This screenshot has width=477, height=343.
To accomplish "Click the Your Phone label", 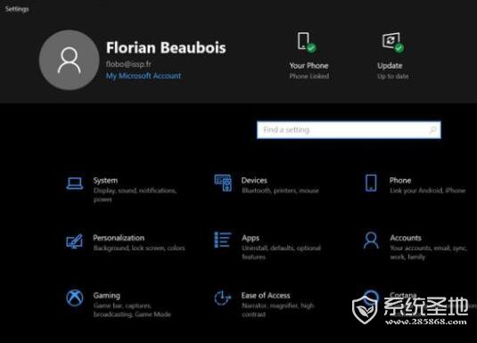I will click(308, 66).
